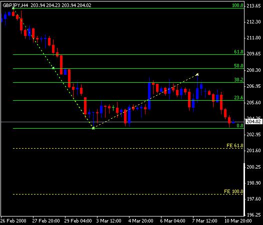The image size is (263, 225).
Task: Select expansion anchor point at yellow trendline top
Action: pyautogui.click(x=197, y=74)
